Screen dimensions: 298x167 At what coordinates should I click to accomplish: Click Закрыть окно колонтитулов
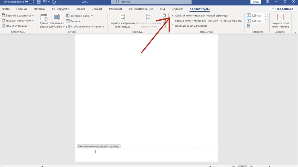pos(280,21)
